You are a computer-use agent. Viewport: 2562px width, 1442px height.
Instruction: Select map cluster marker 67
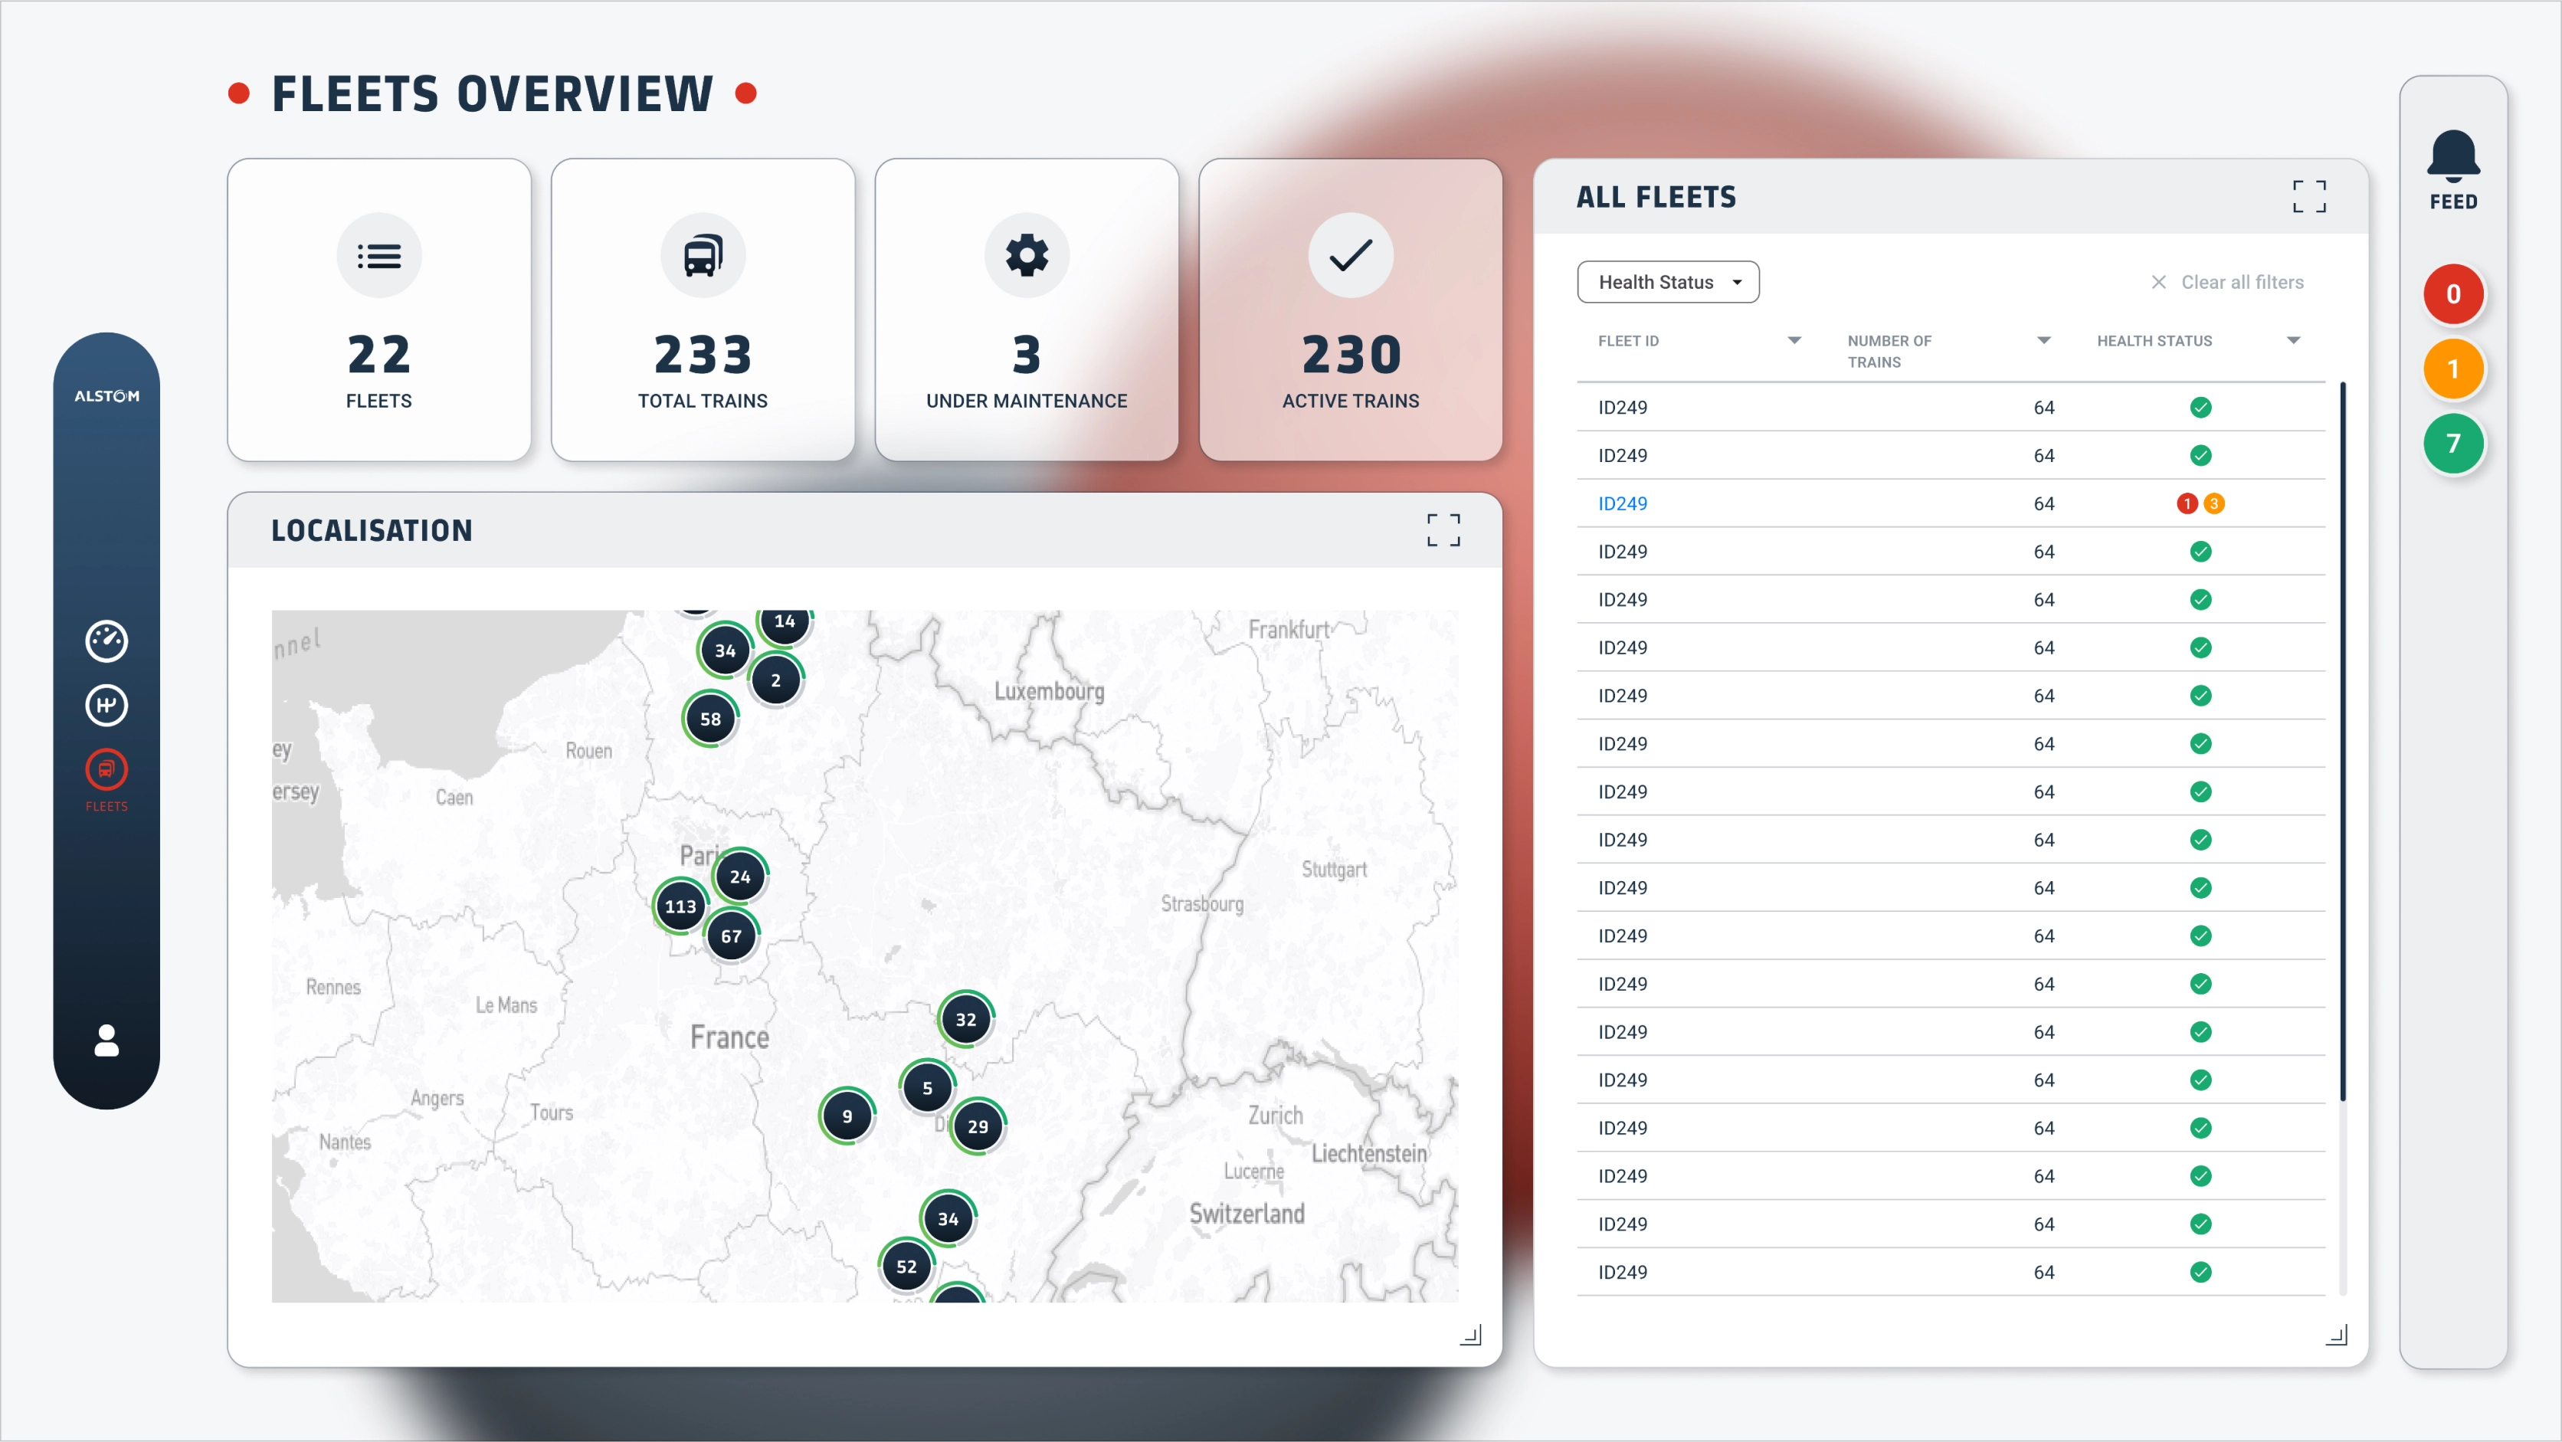731,936
